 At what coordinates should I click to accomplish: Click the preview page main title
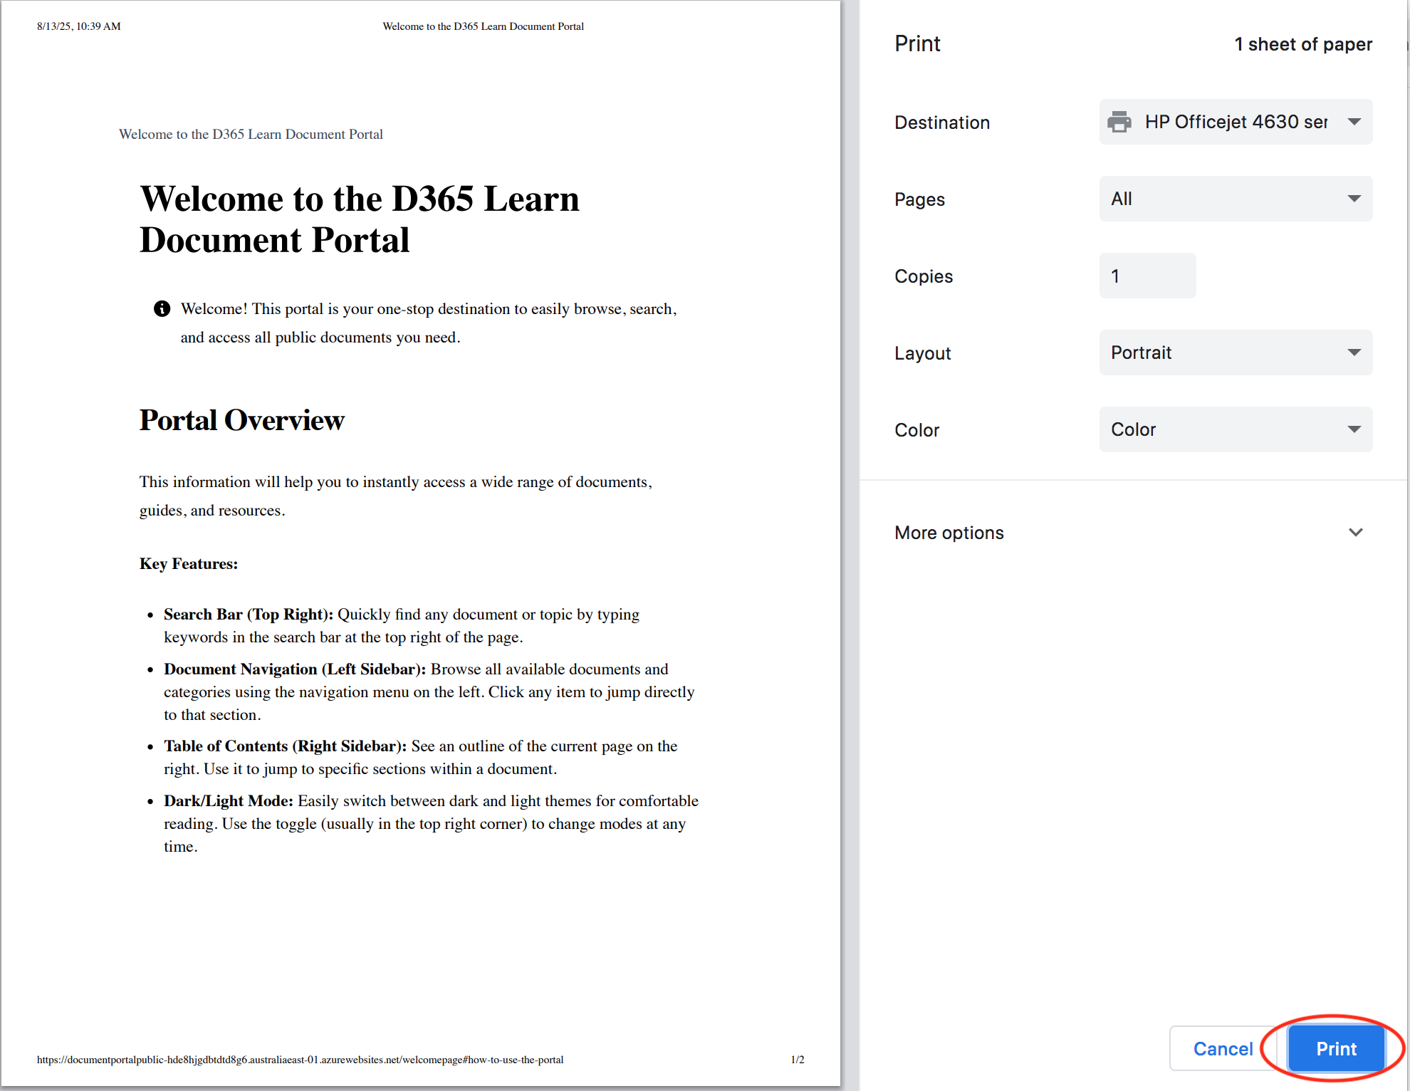[360, 219]
